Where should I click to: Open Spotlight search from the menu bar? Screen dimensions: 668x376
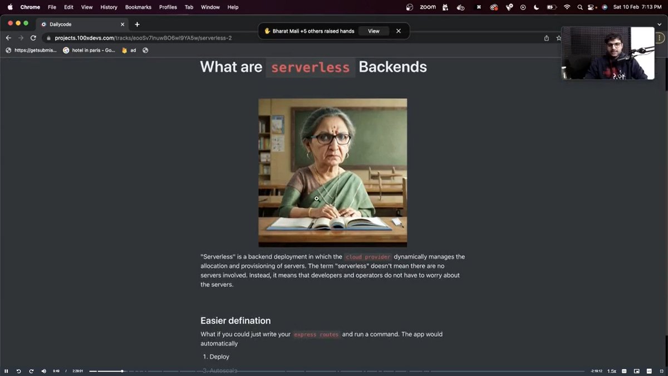point(580,7)
